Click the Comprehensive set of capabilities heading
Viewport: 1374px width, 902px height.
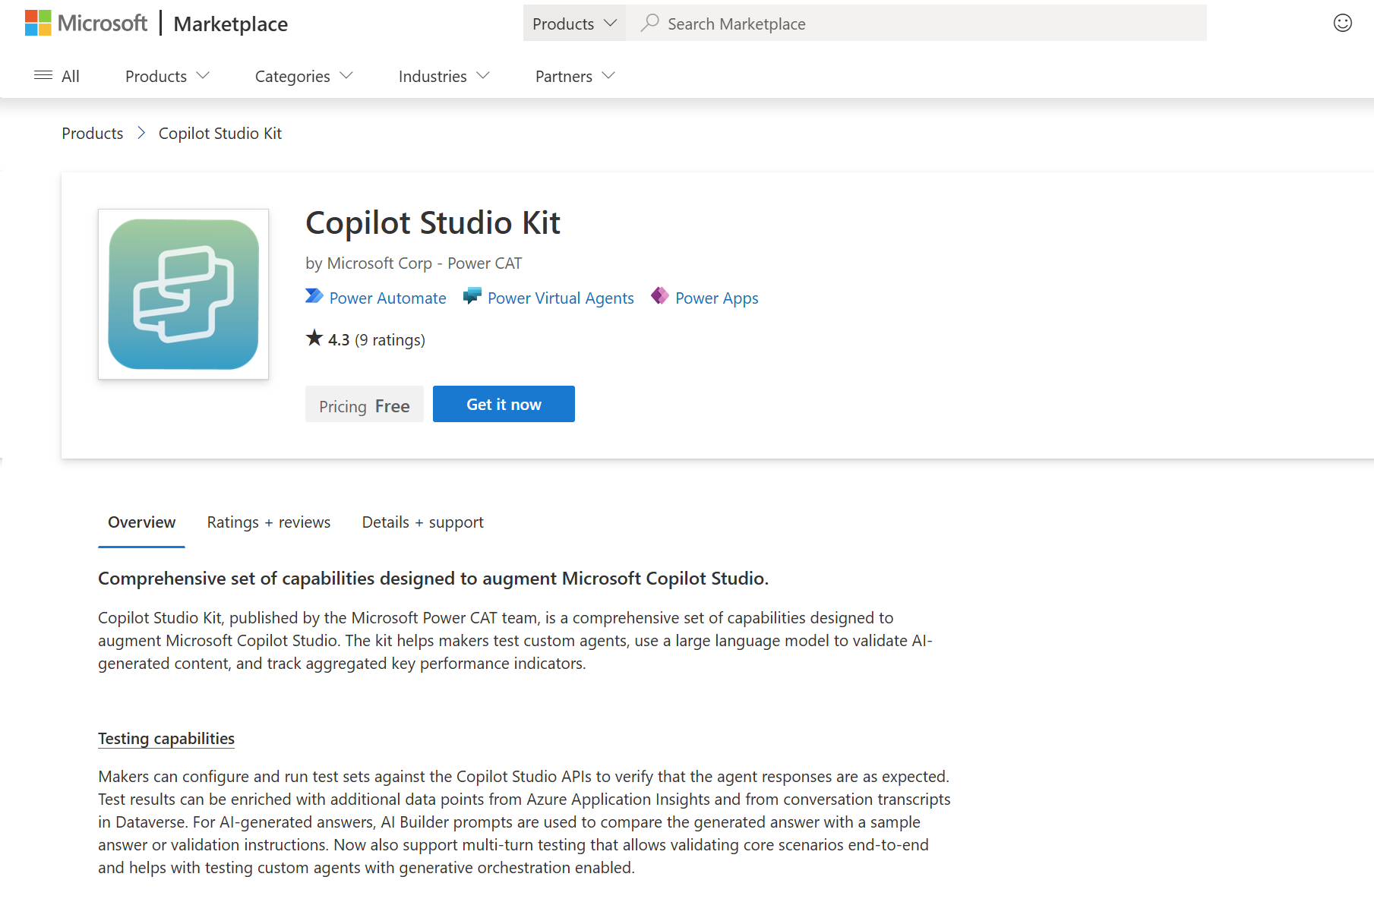pyautogui.click(x=434, y=579)
